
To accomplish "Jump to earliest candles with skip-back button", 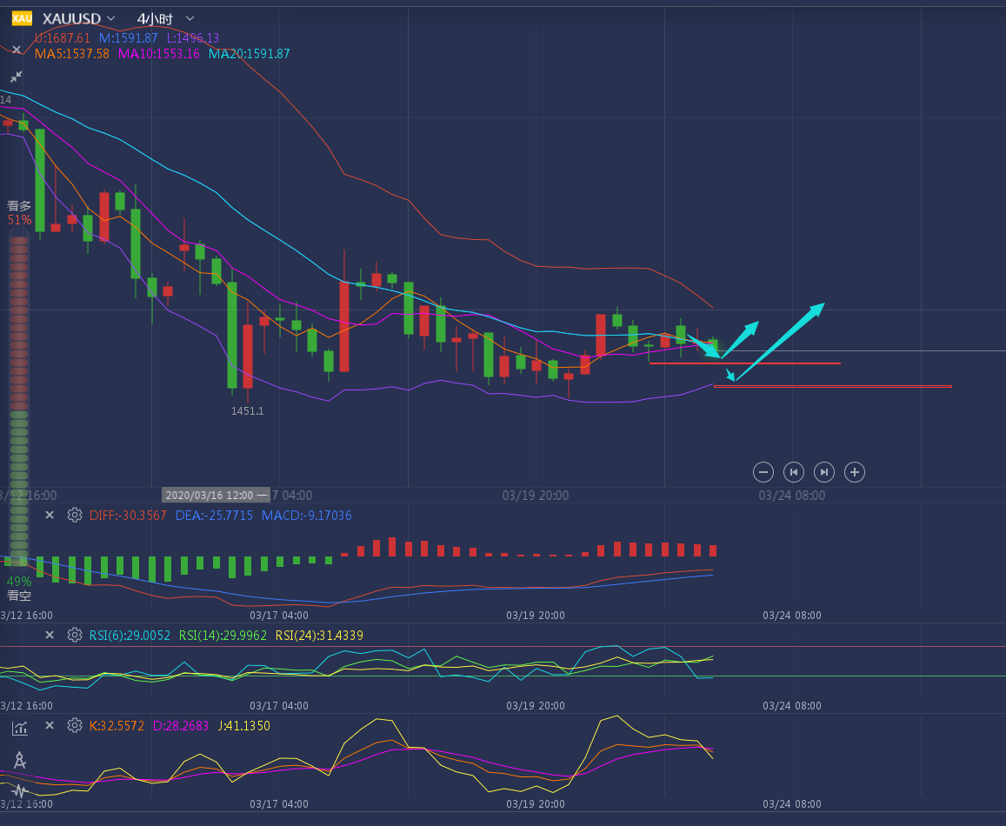I will click(793, 472).
